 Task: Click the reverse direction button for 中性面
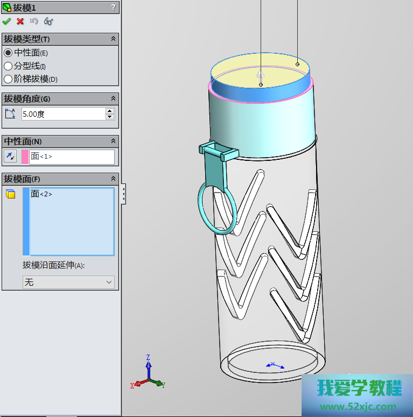pos(10,157)
